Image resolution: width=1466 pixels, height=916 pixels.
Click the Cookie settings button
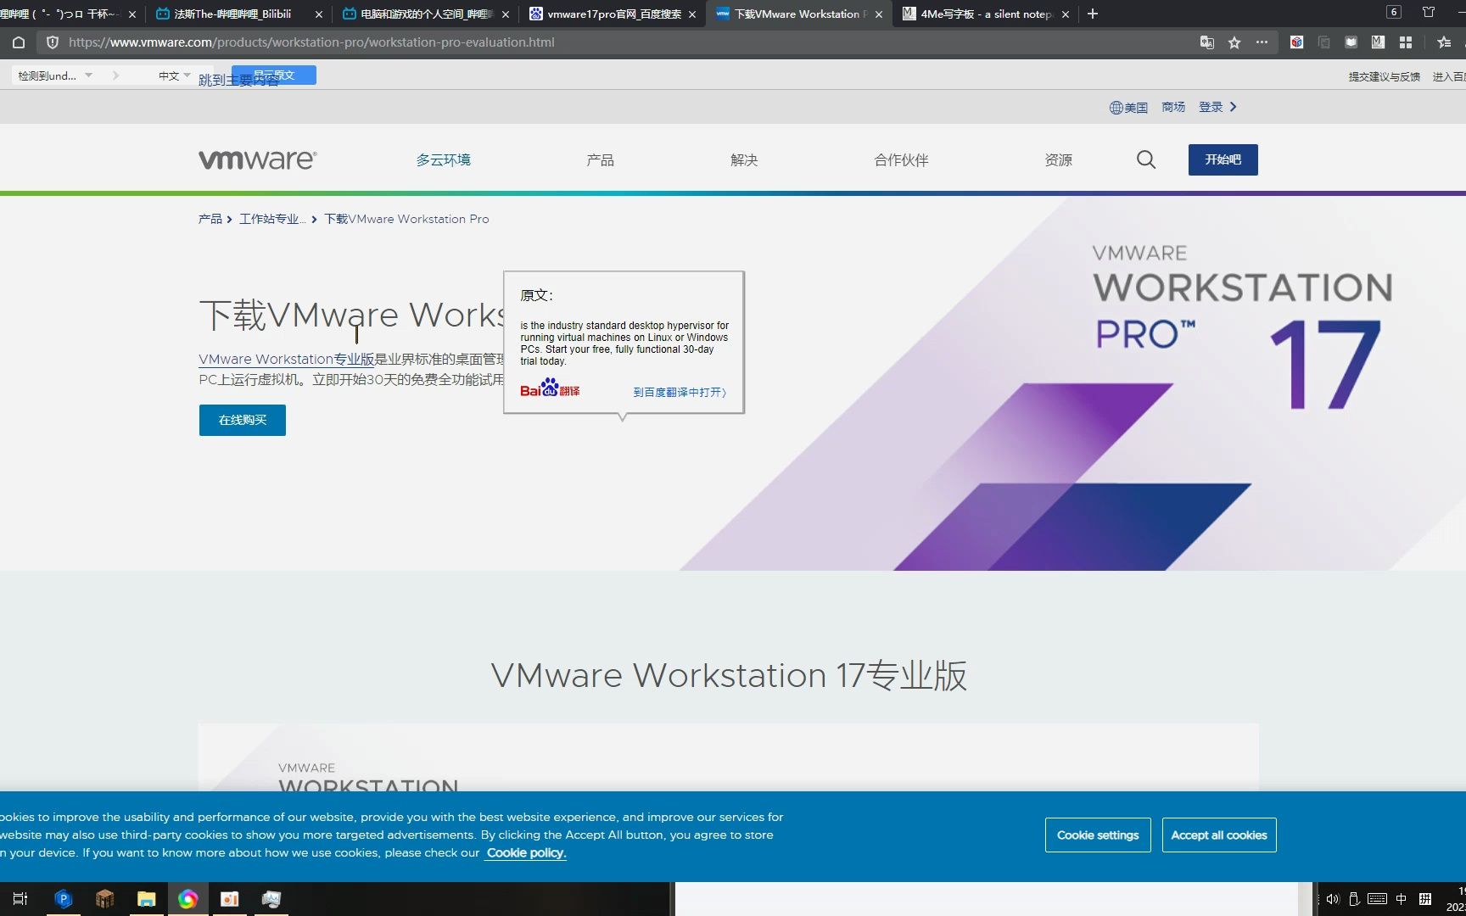point(1098,835)
